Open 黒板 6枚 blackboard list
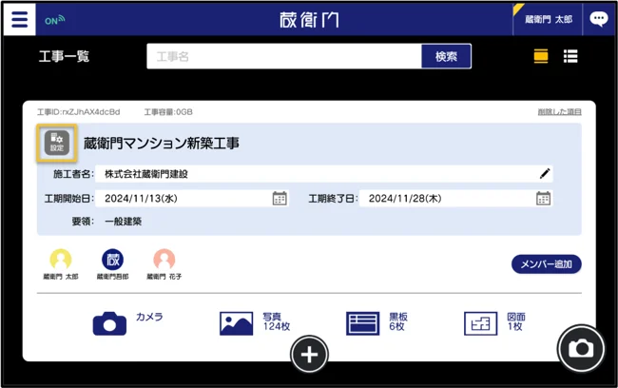 pyautogui.click(x=377, y=322)
